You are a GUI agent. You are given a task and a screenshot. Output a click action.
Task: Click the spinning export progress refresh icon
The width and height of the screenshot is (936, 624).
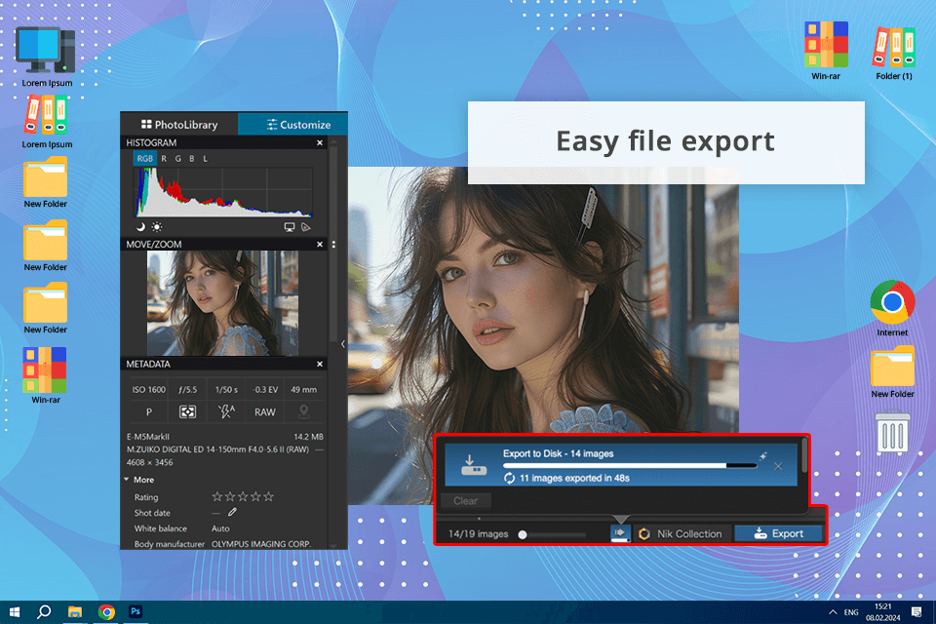(509, 479)
